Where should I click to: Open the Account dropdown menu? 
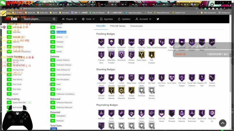pyautogui.click(x=143, y=19)
